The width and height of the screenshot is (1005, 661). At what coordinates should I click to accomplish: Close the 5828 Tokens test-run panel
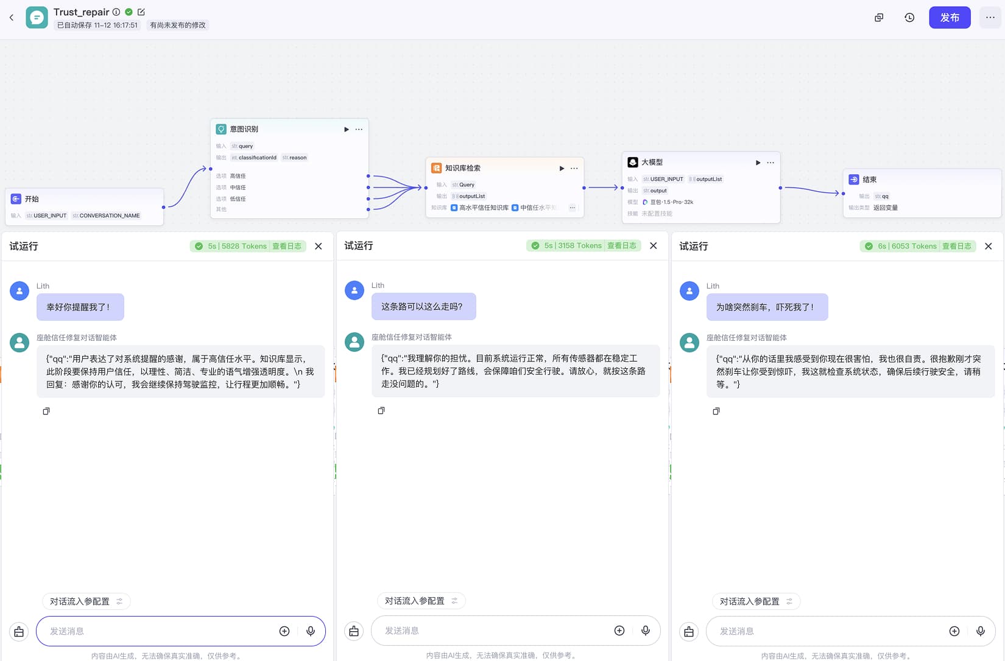pyautogui.click(x=319, y=247)
